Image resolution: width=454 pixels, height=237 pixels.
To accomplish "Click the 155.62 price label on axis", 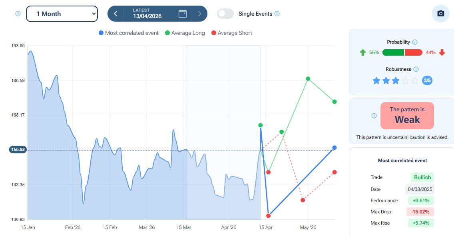I will [18, 150].
